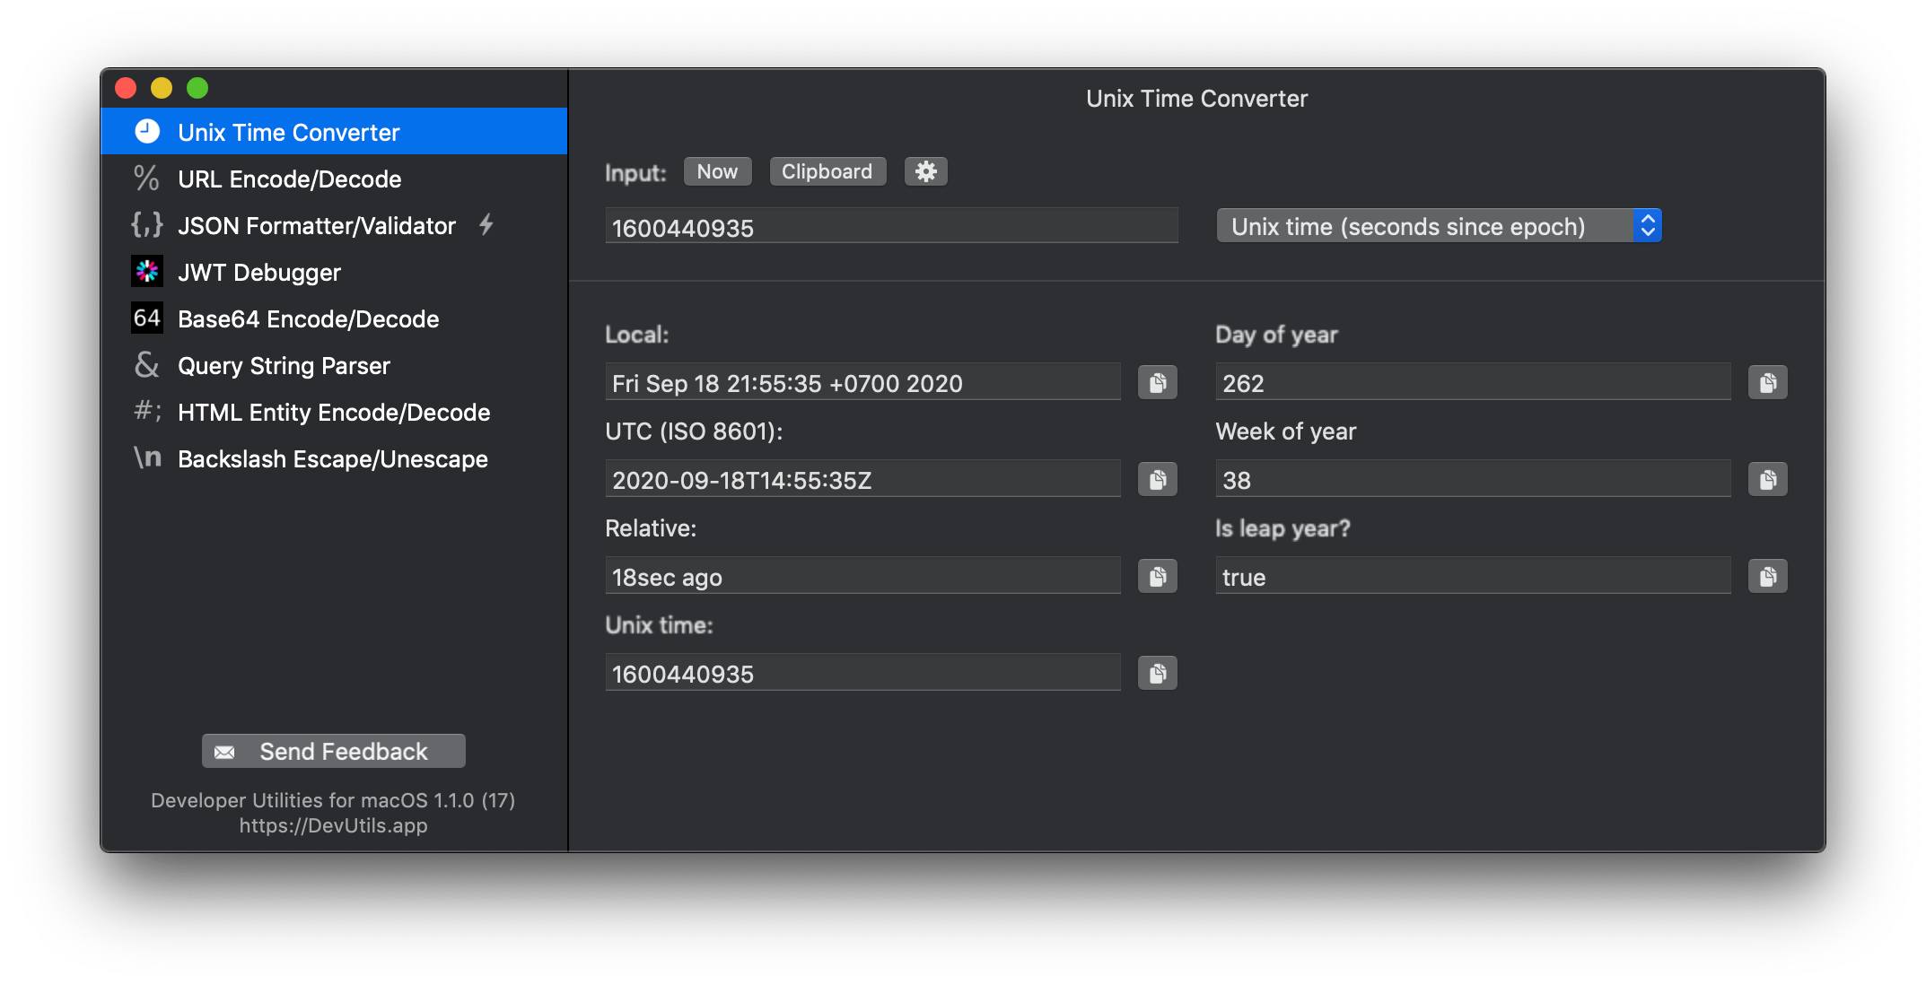Click the gear settings icon next to Clipboard
Screen dimensions: 1926x985
coord(925,171)
